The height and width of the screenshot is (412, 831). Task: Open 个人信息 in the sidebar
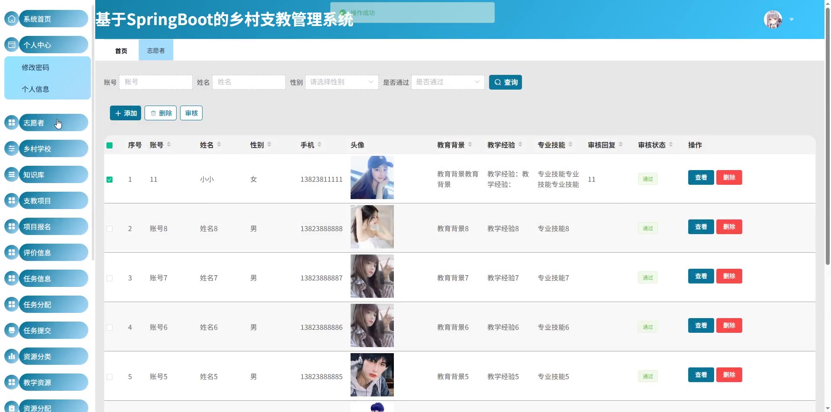(48, 89)
